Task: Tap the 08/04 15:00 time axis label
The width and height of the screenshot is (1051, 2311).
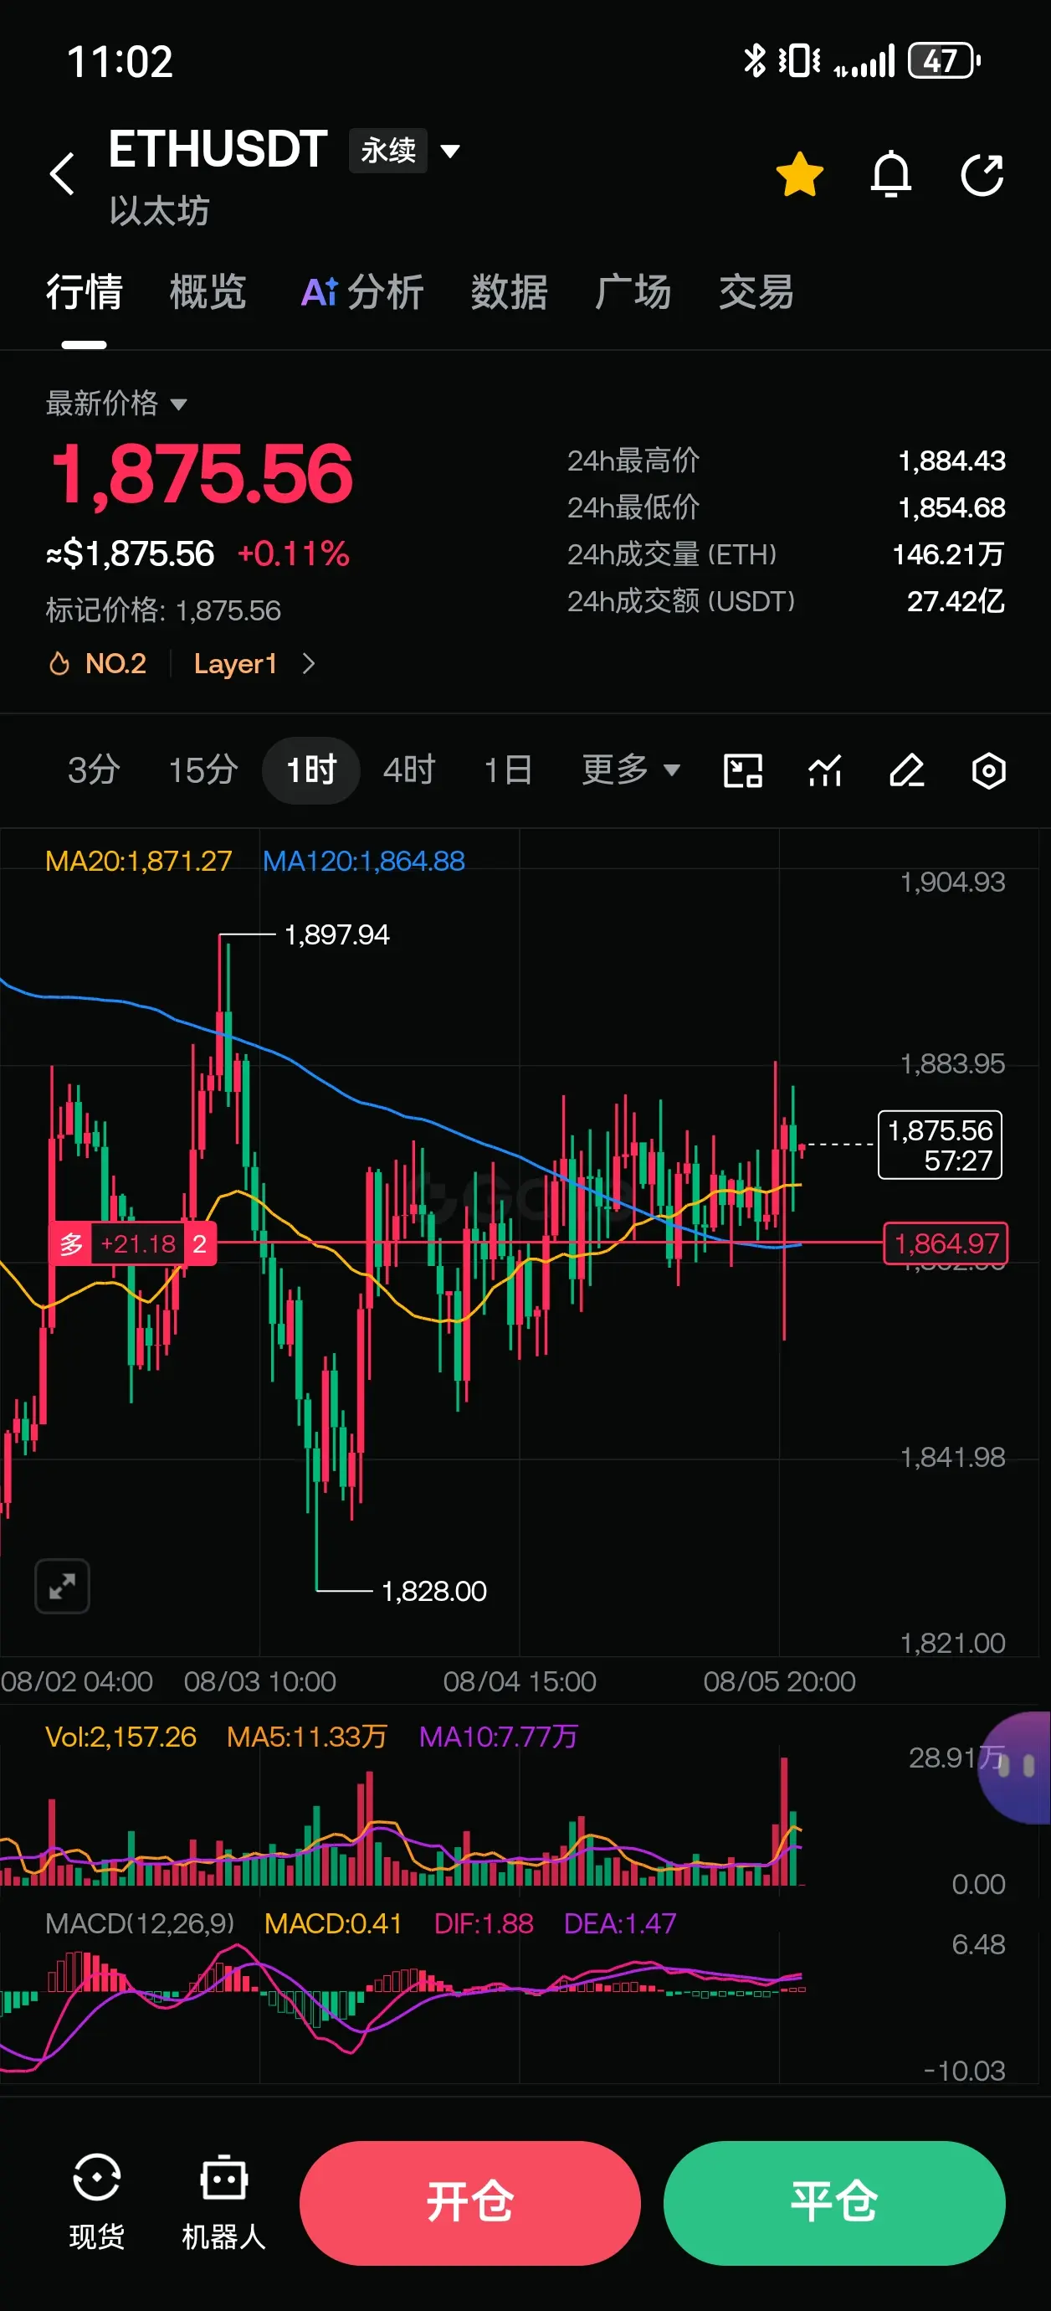Action: pyautogui.click(x=519, y=1681)
